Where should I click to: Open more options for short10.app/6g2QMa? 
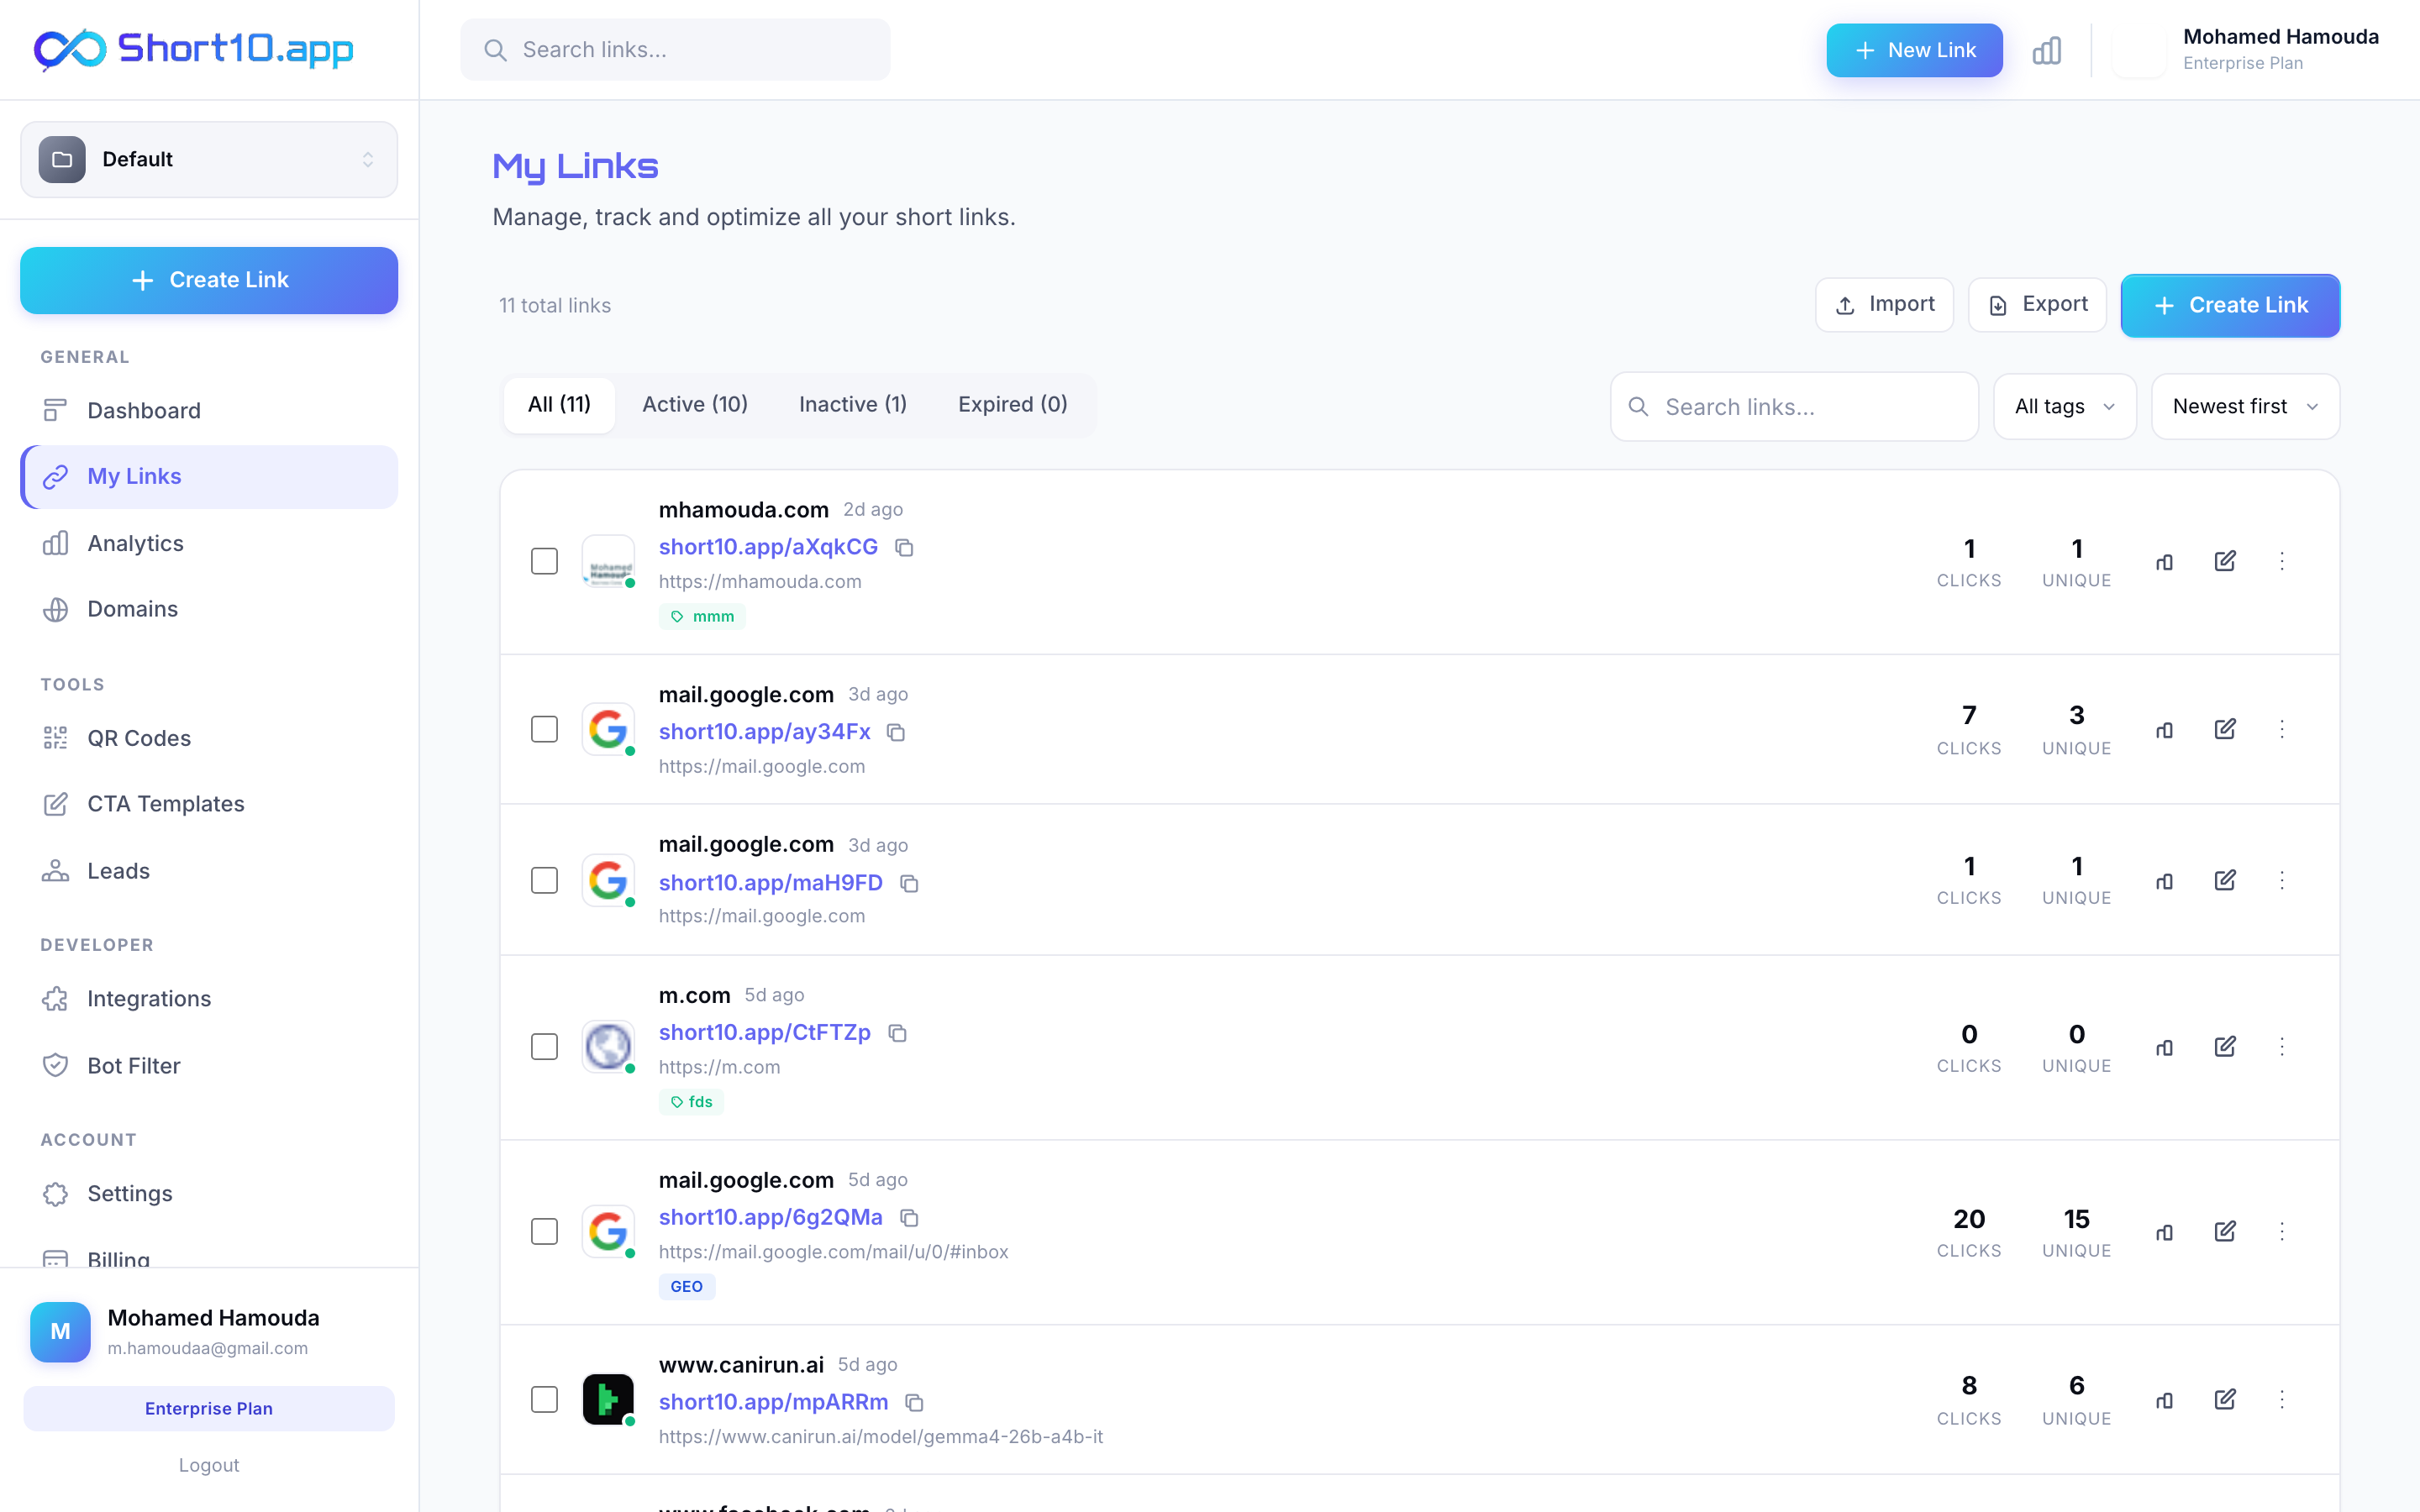(x=2282, y=1231)
